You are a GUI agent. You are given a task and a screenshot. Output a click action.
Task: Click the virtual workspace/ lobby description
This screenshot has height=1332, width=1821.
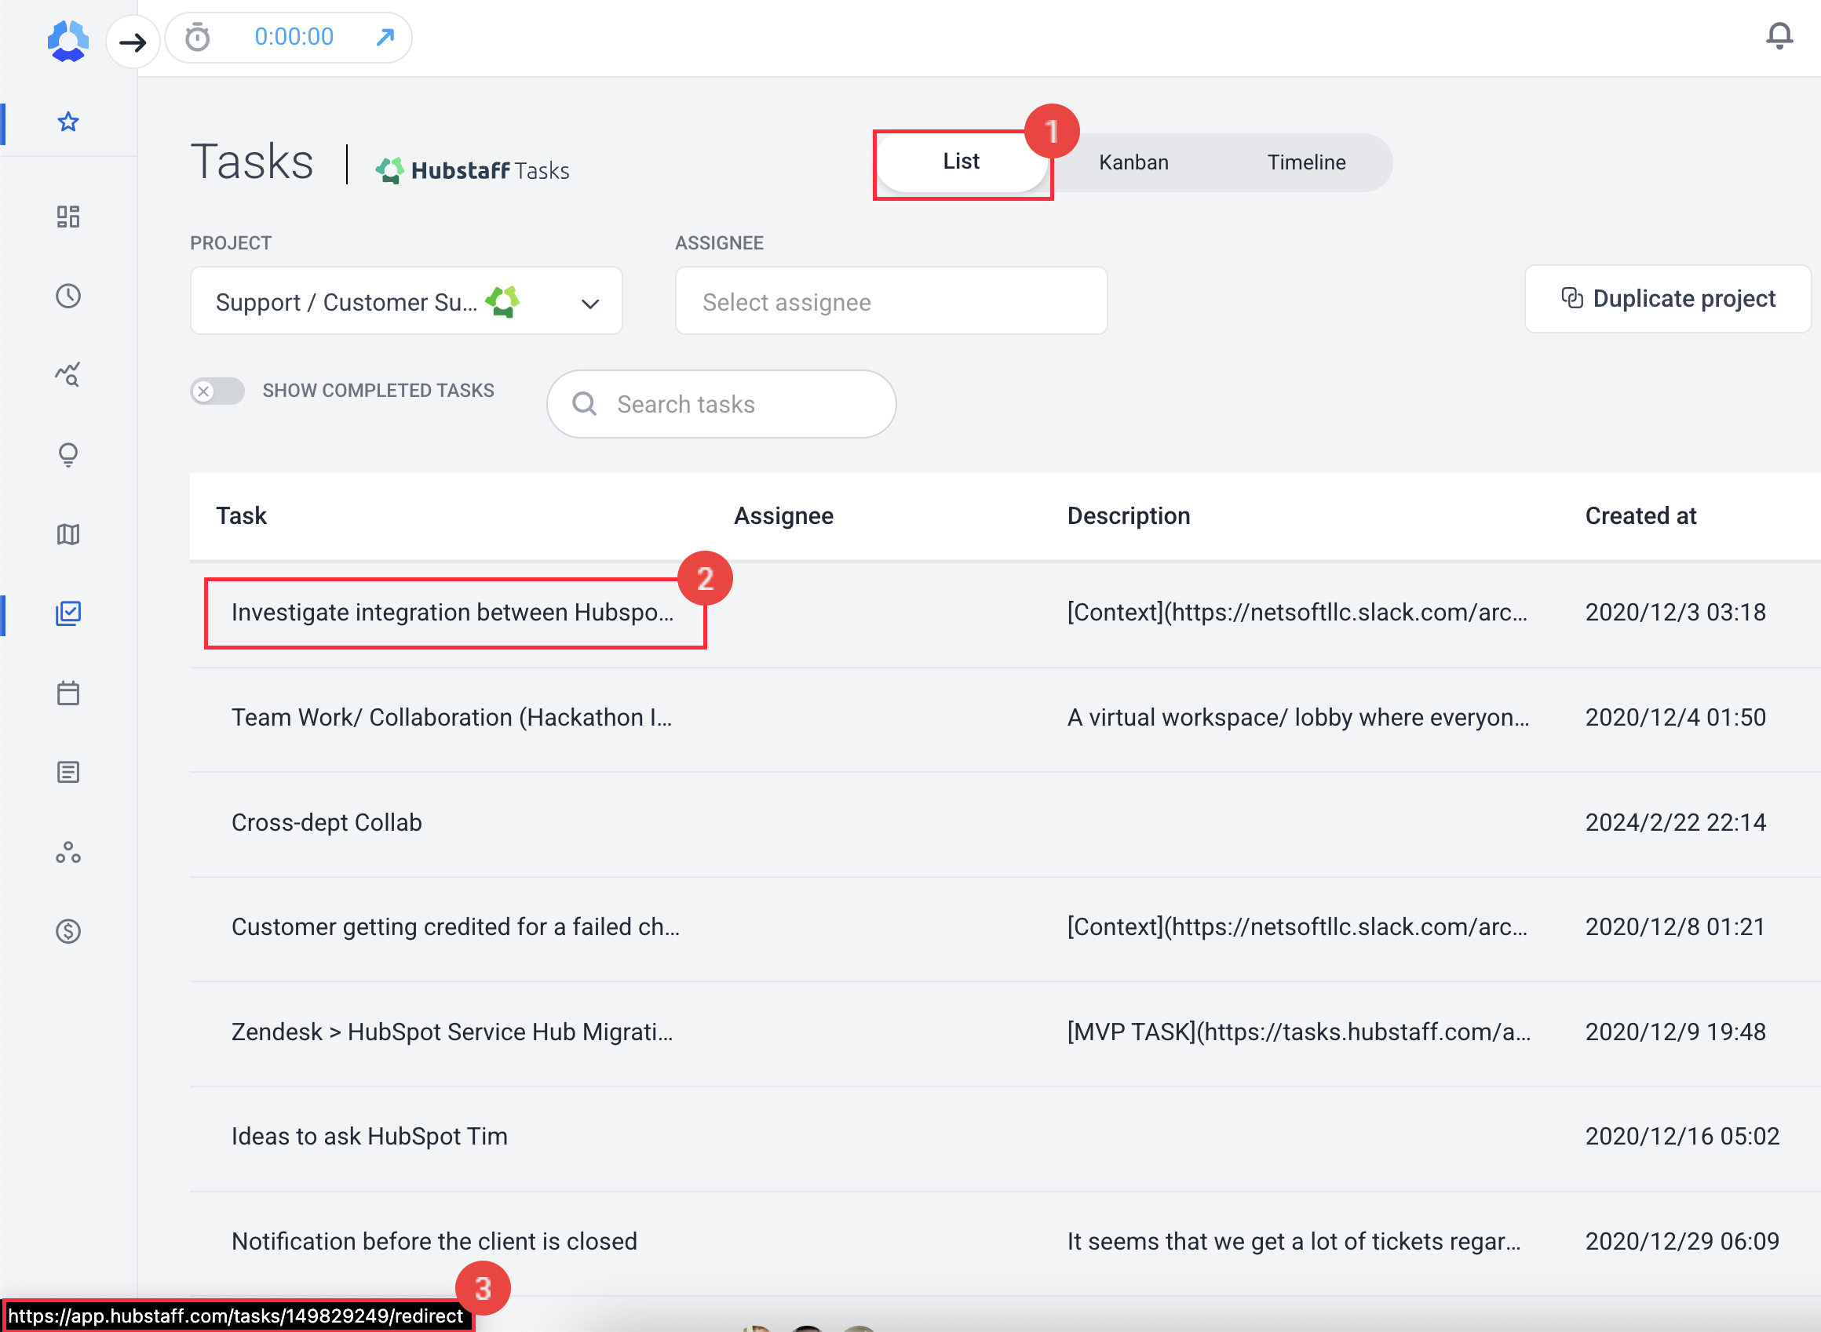[x=1298, y=718]
